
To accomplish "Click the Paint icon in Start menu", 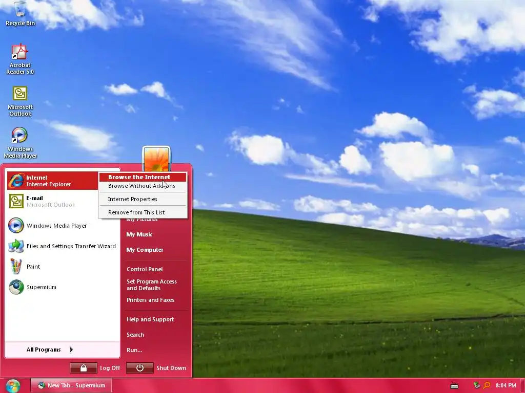I will click(x=16, y=266).
